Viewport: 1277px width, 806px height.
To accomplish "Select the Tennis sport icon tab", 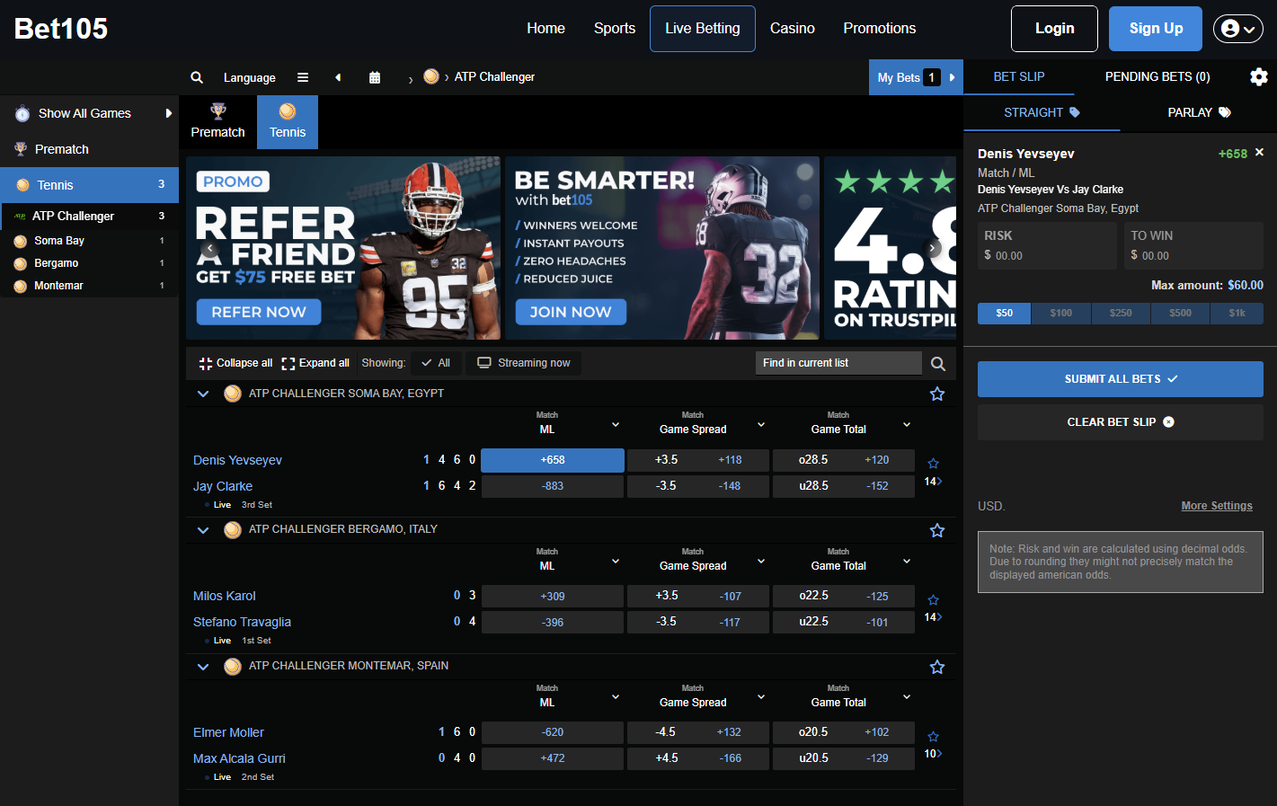I will click(x=287, y=121).
